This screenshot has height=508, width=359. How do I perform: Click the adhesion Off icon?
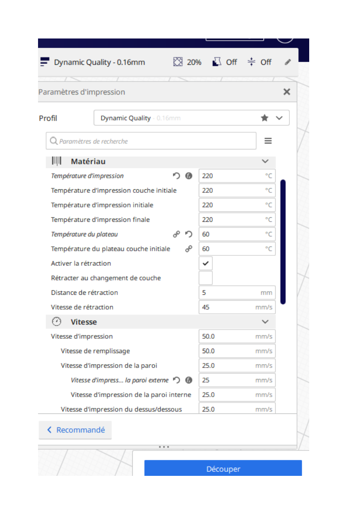tap(252, 62)
